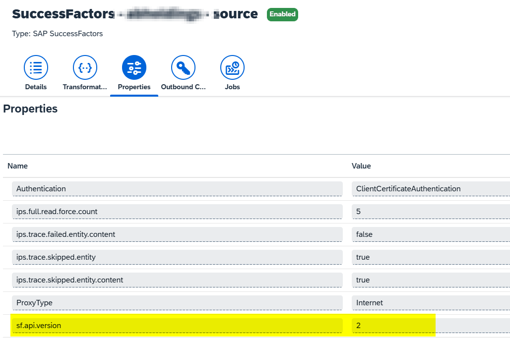Viewport: 510px width, 338px height.
Task: Select the ips.trace.failed.entity.content name field
Action: pos(177,234)
